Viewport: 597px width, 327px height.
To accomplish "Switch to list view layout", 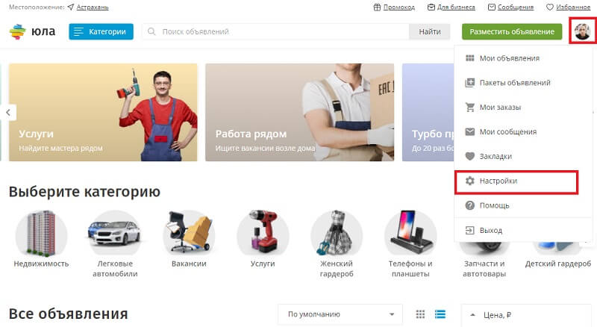I will point(440,314).
